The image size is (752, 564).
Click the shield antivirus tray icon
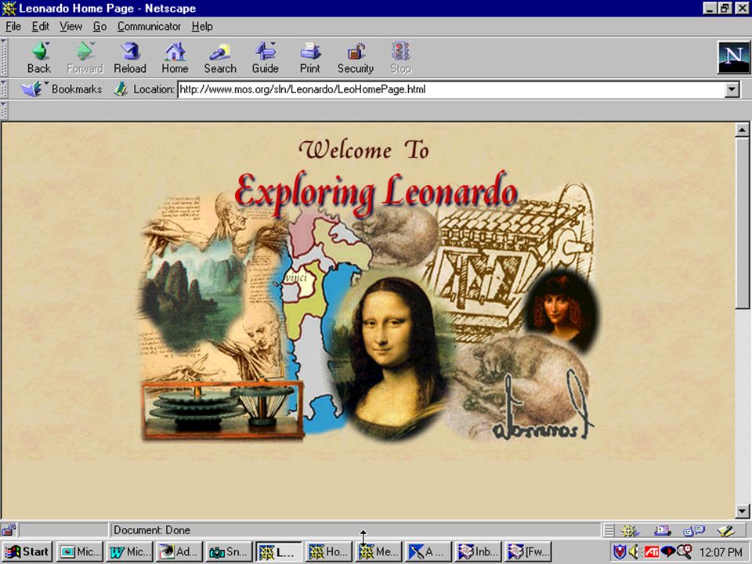coord(620,552)
